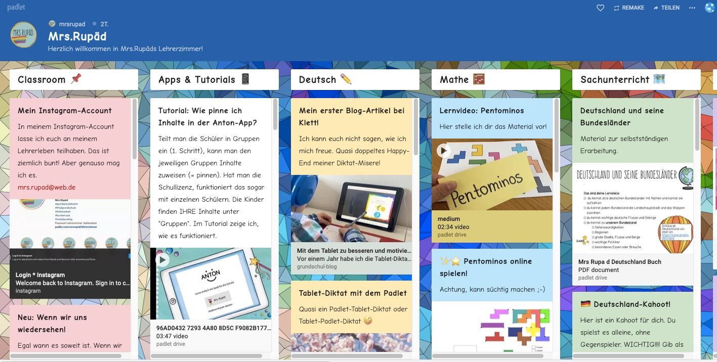The width and height of the screenshot is (717, 362).
Task: Click the Classroom column vertical scrollbar
Action: tap(135, 129)
